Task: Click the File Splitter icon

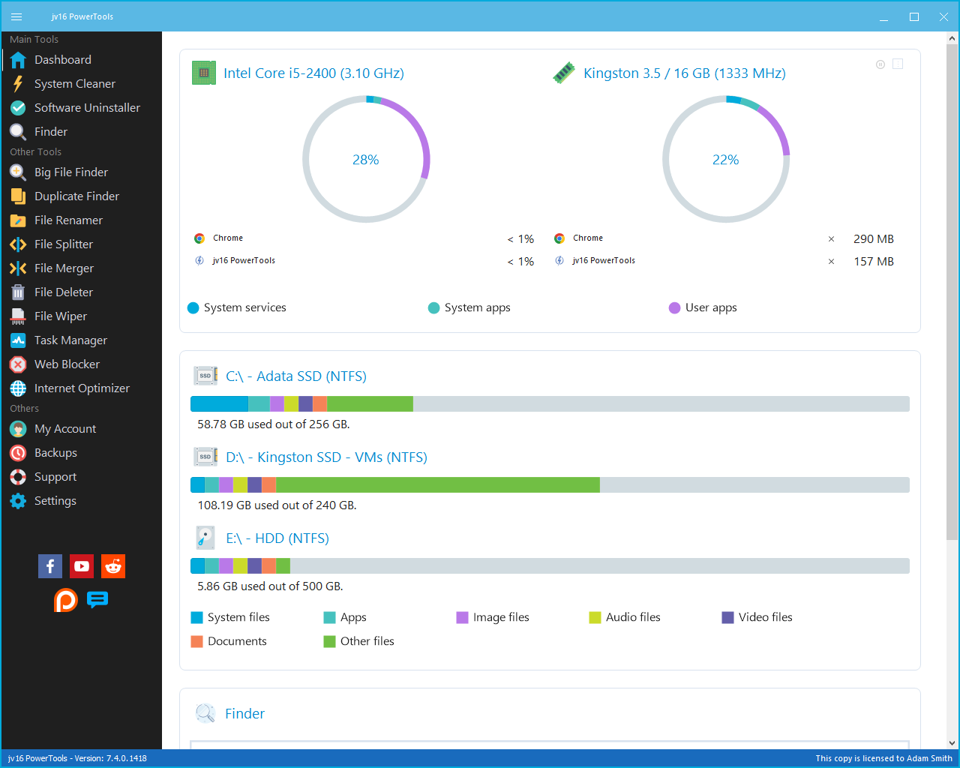Action: pyautogui.click(x=18, y=244)
